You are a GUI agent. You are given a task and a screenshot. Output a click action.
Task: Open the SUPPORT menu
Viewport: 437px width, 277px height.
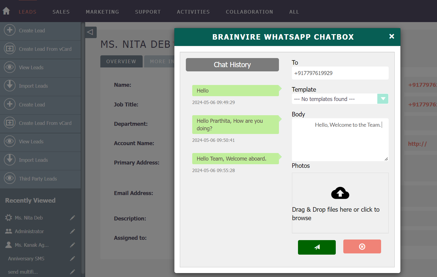click(148, 12)
